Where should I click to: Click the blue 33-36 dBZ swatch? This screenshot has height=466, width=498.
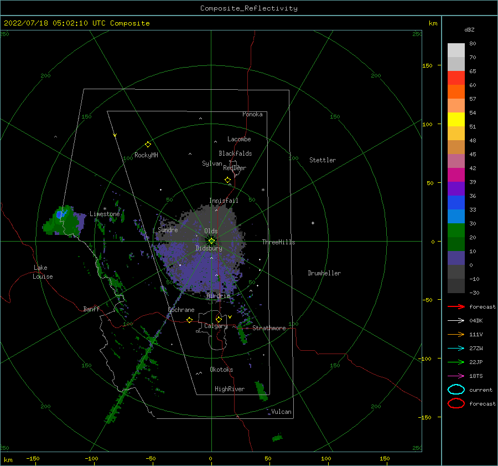point(456,203)
